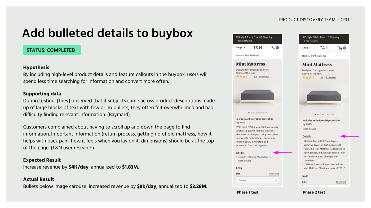Open the partially visible size dropdown in Phase 2
The width and height of the screenshot is (371, 208).
(x=324, y=185)
